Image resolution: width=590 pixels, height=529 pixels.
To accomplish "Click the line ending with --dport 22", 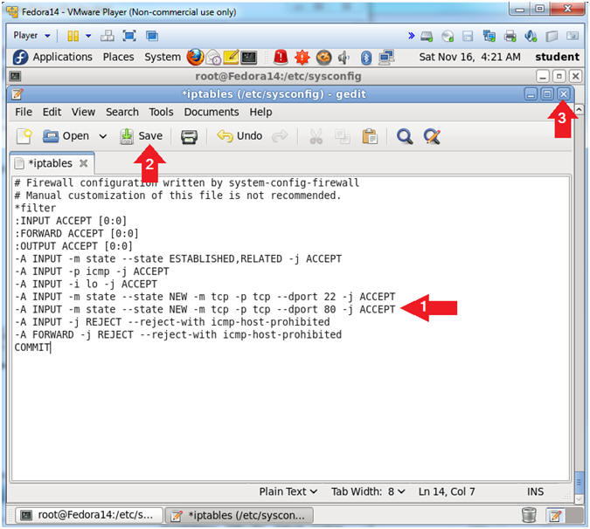I will coord(205,297).
